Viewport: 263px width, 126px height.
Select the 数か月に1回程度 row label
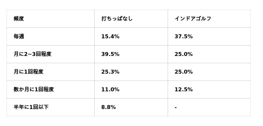[34, 89]
